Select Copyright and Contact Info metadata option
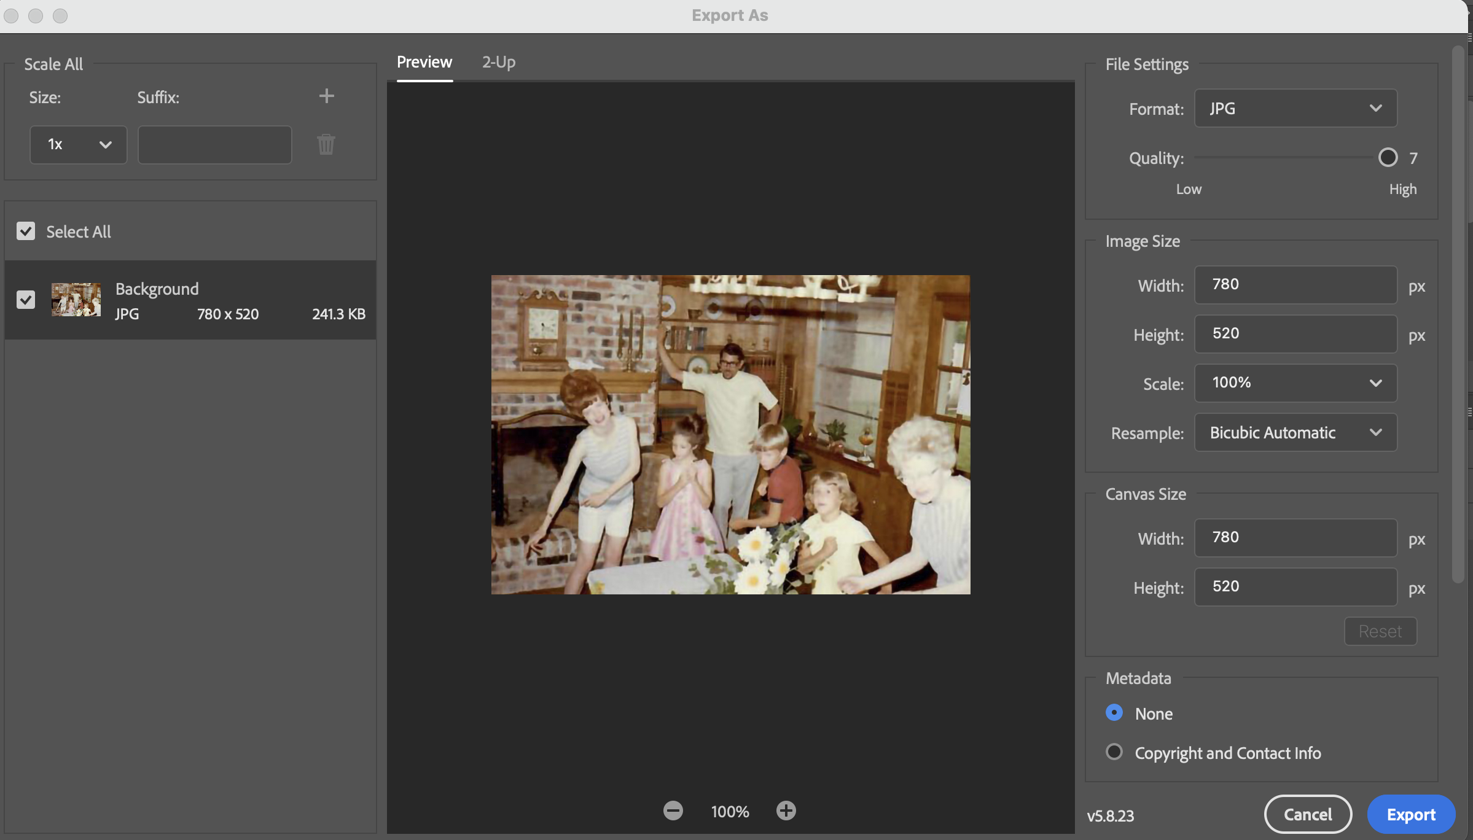Screen dimensions: 1473x840 tap(1114, 752)
